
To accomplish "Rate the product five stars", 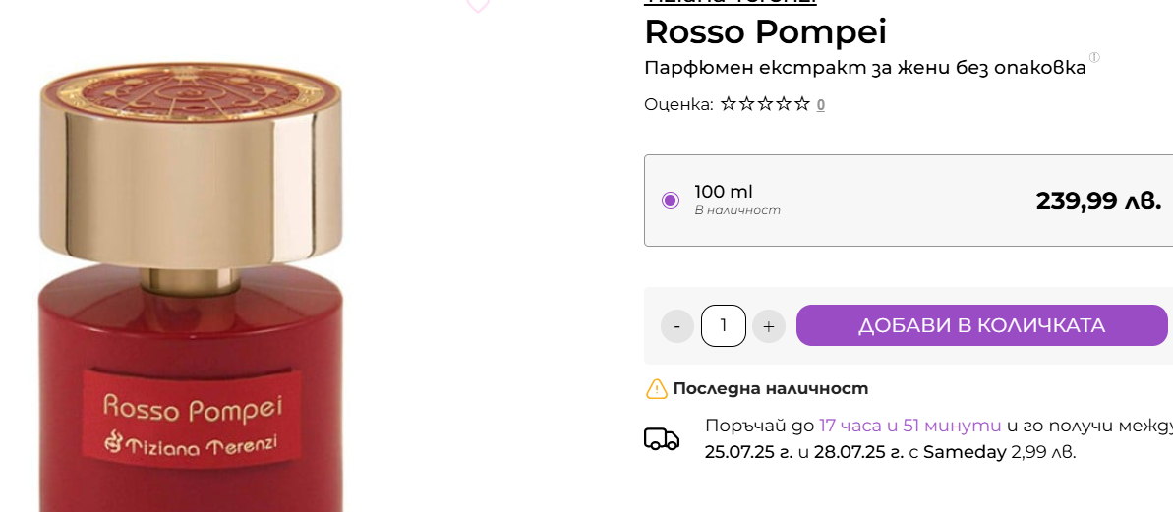I will click(x=802, y=104).
